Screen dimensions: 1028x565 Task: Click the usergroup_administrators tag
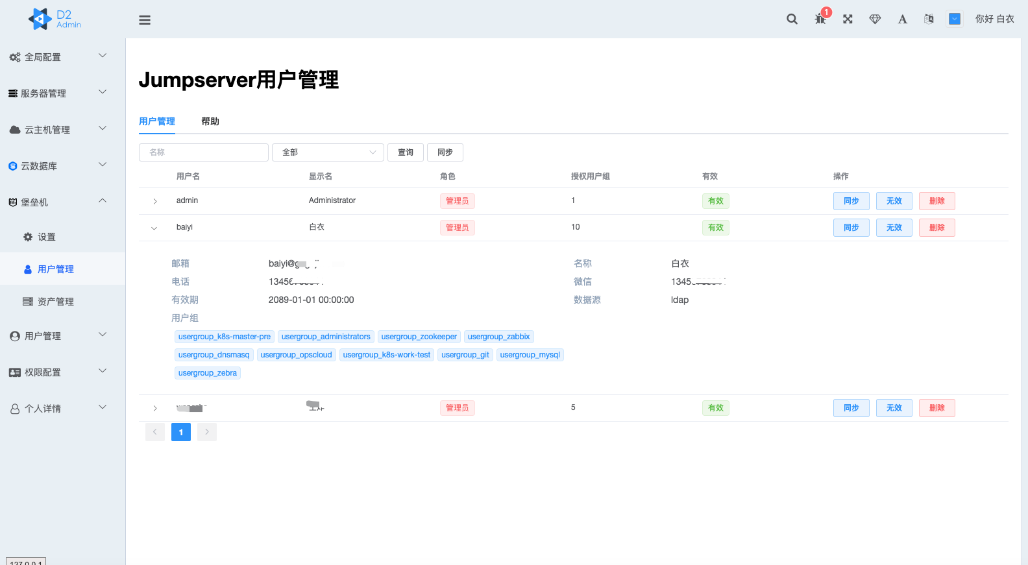pos(326,337)
